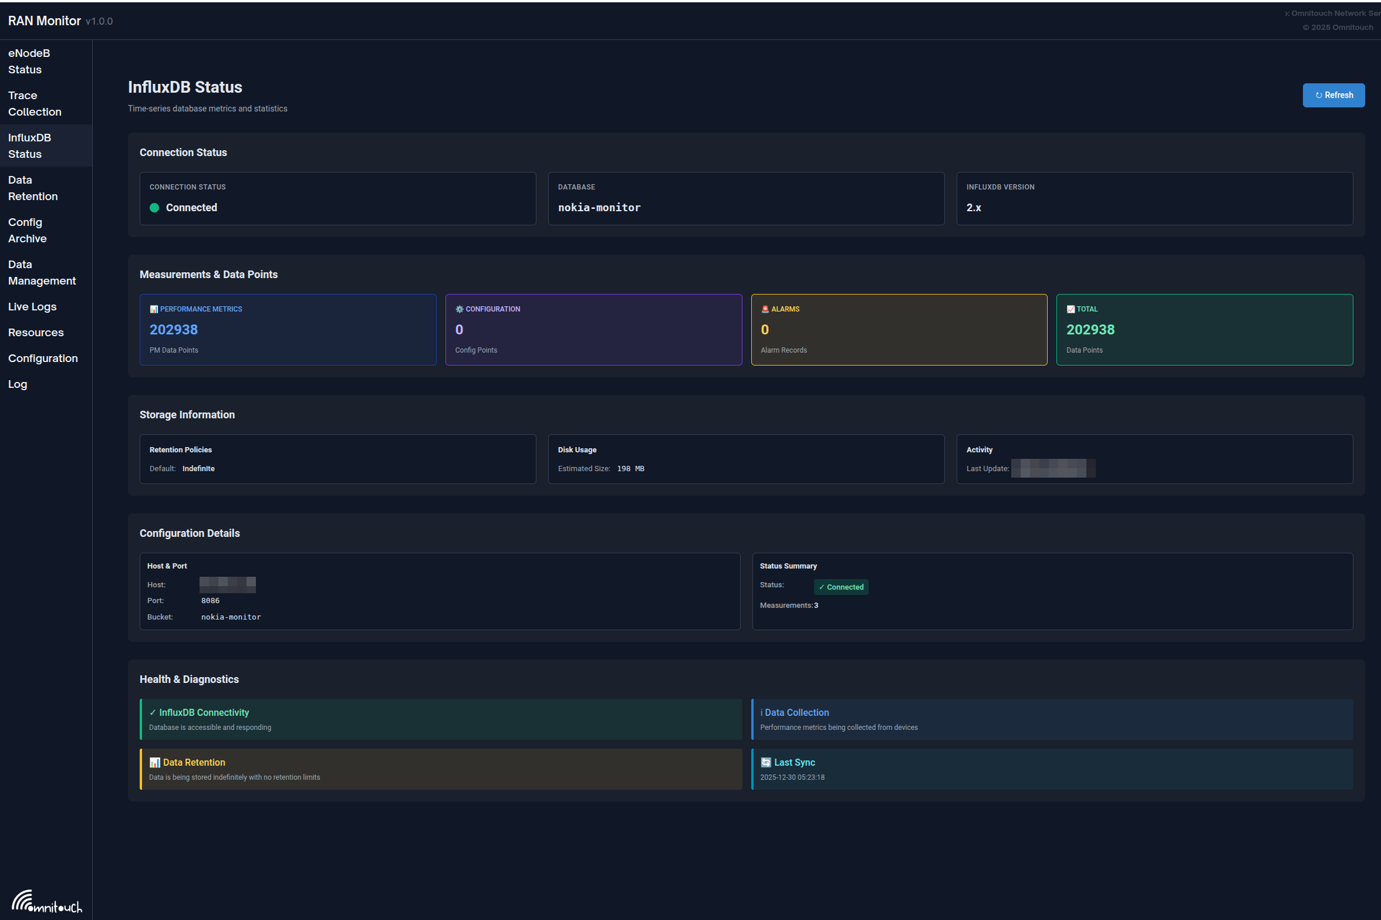1381x920 pixels.
Task: Click the green Connection Status indicator dot
Action: pyautogui.click(x=154, y=208)
